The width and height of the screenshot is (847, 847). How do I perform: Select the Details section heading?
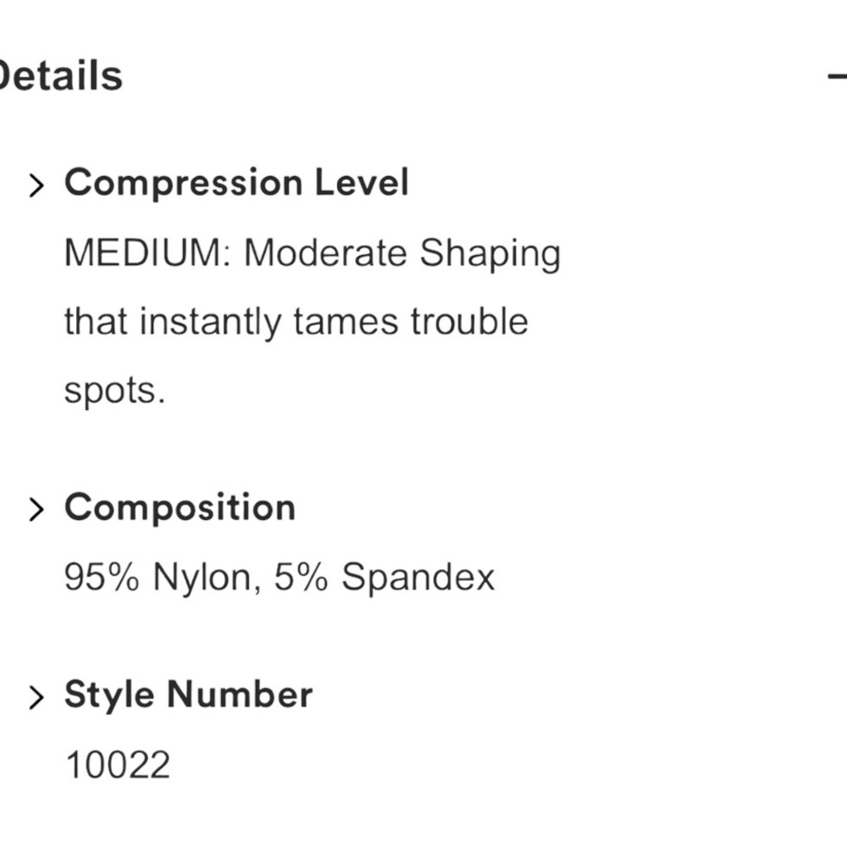(60, 75)
